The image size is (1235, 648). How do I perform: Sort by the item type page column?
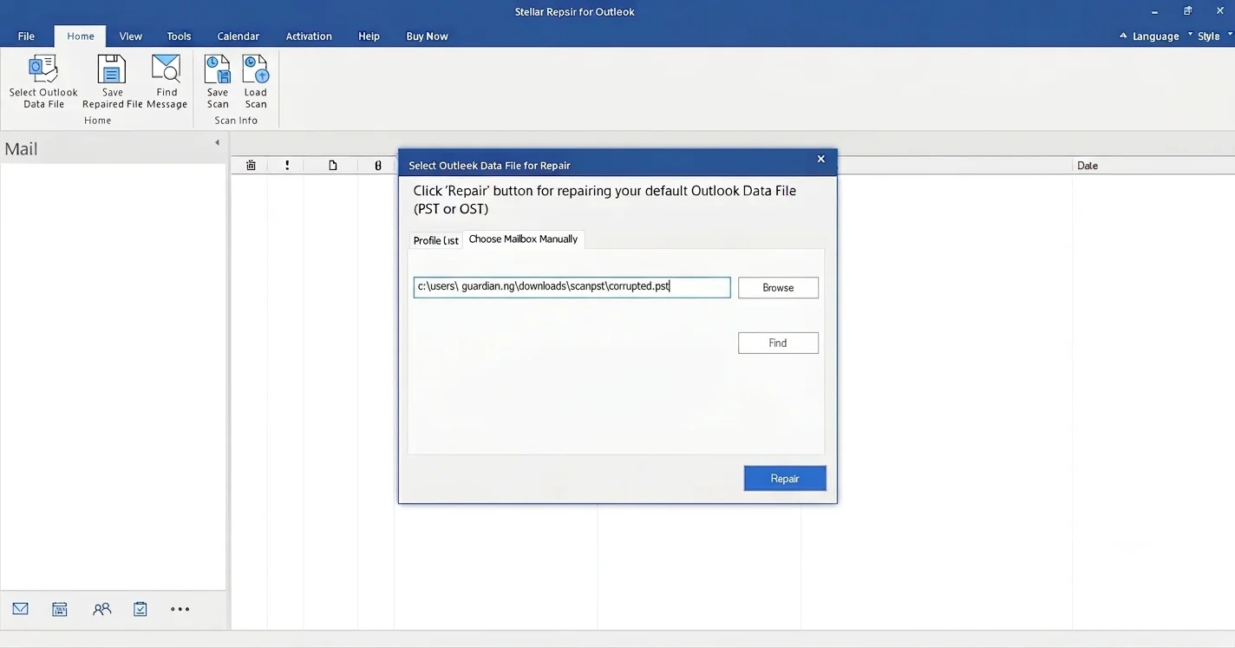click(x=333, y=165)
